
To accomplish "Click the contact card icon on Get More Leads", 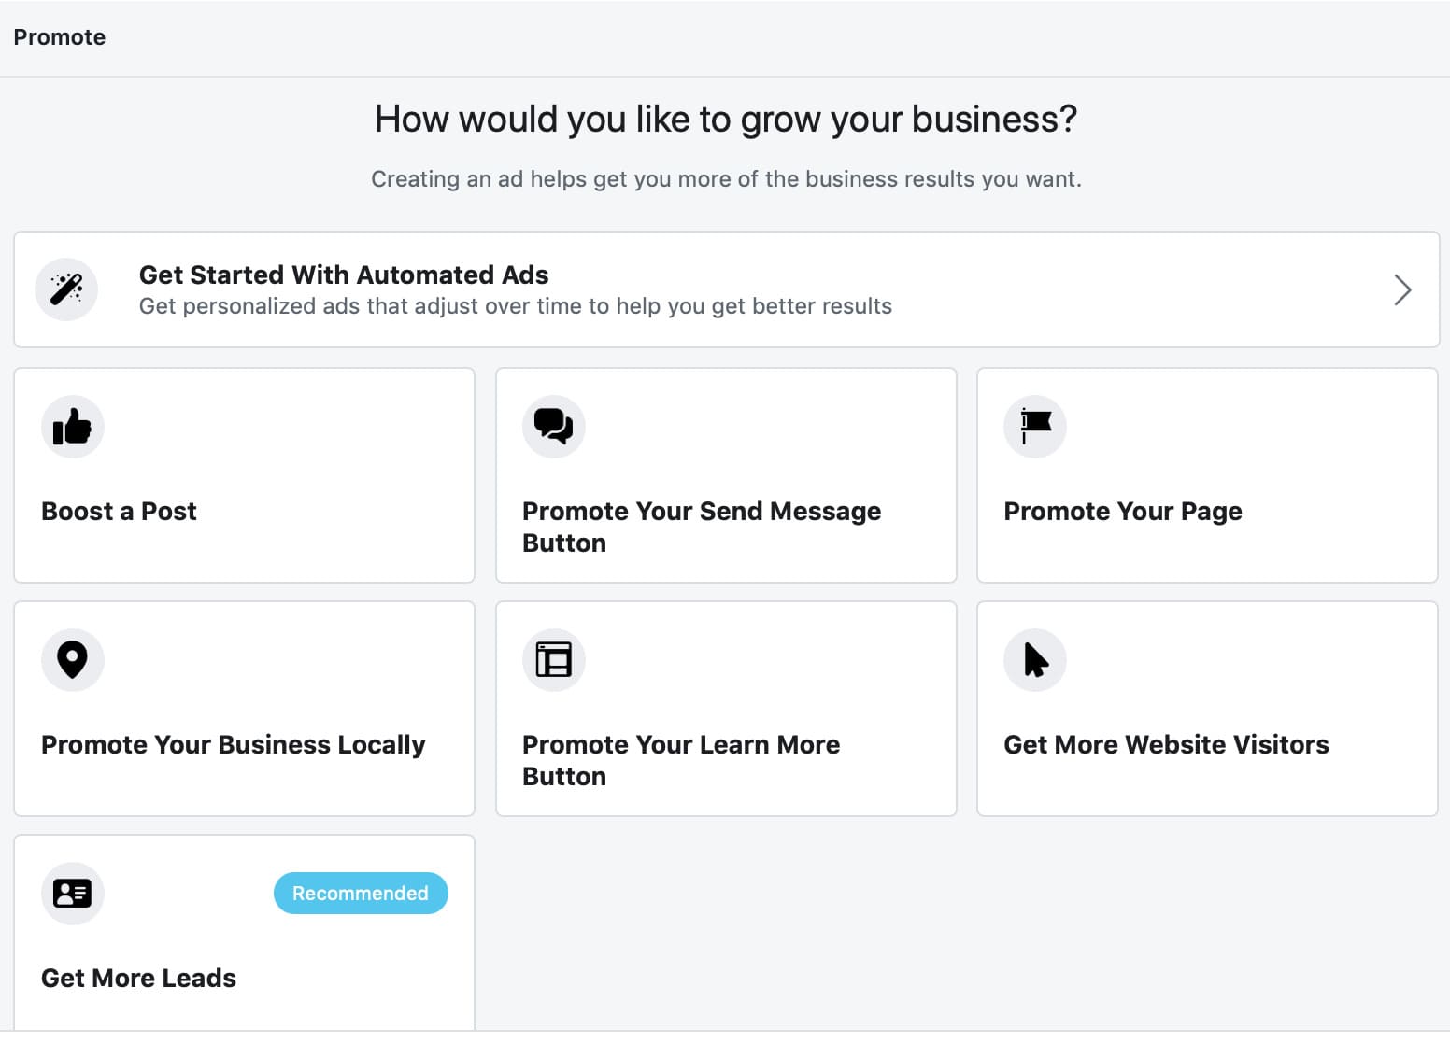I will (73, 894).
